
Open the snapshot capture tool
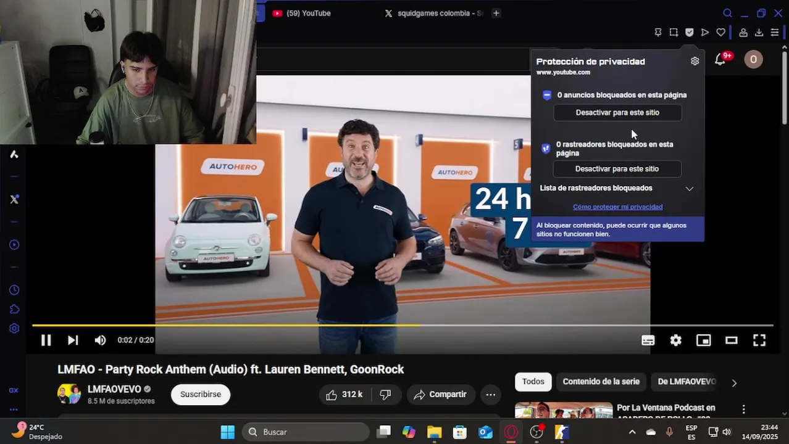coord(674,32)
